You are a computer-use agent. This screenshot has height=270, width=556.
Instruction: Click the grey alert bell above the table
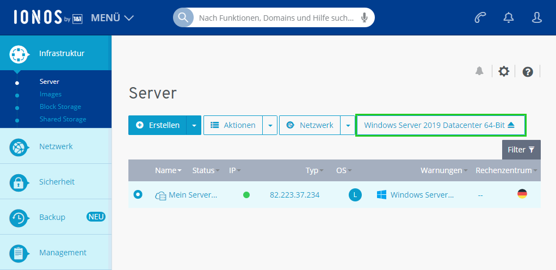[x=479, y=71]
